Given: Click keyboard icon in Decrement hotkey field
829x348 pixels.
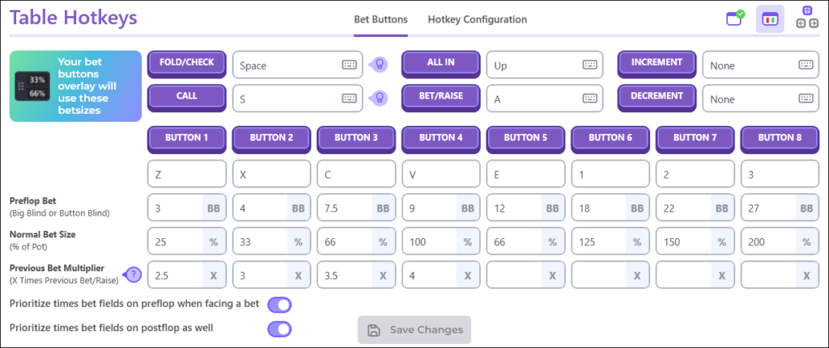Looking at the screenshot, I should (x=806, y=99).
